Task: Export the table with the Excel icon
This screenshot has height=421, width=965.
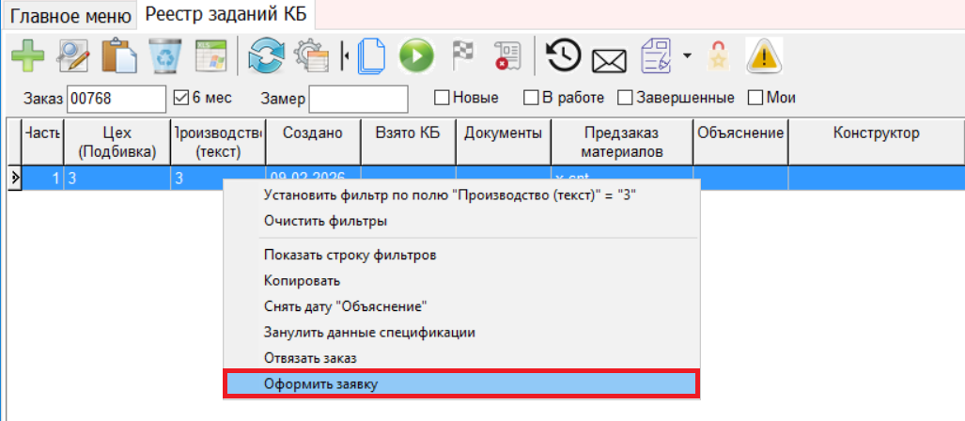Action: pyautogui.click(x=210, y=55)
